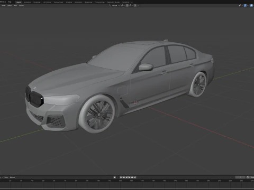The image size is (254, 190).
Task: Switch to the Shading workspace tab
Action: [69, 2]
